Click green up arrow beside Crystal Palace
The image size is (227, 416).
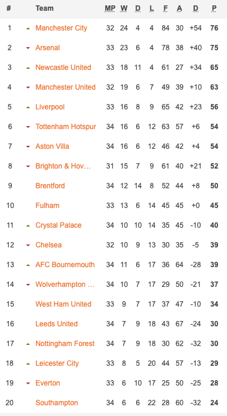28,226
